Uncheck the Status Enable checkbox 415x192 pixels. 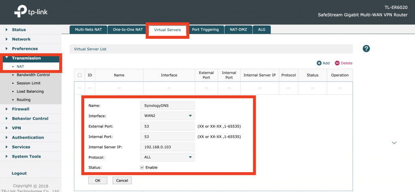[x=142, y=167]
